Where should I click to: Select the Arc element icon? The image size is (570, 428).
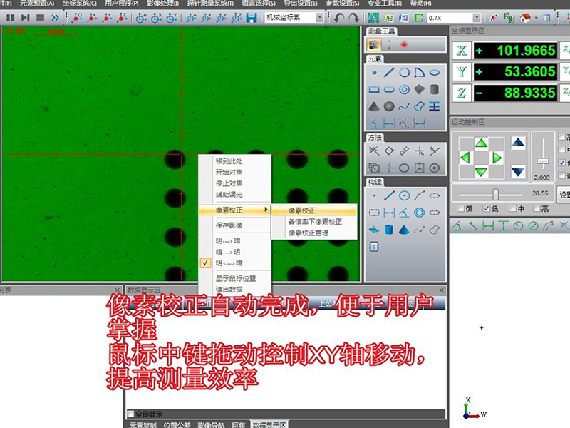tap(419, 73)
